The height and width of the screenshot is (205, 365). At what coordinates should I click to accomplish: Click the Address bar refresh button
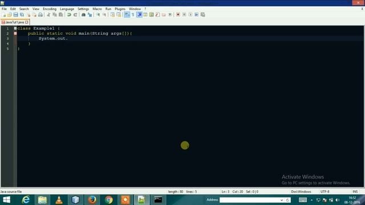[x=287, y=200]
